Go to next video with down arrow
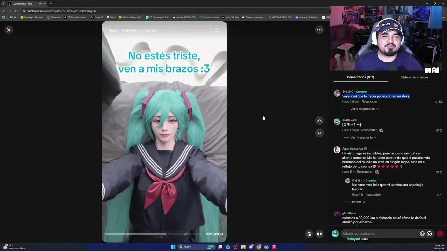 [319, 133]
